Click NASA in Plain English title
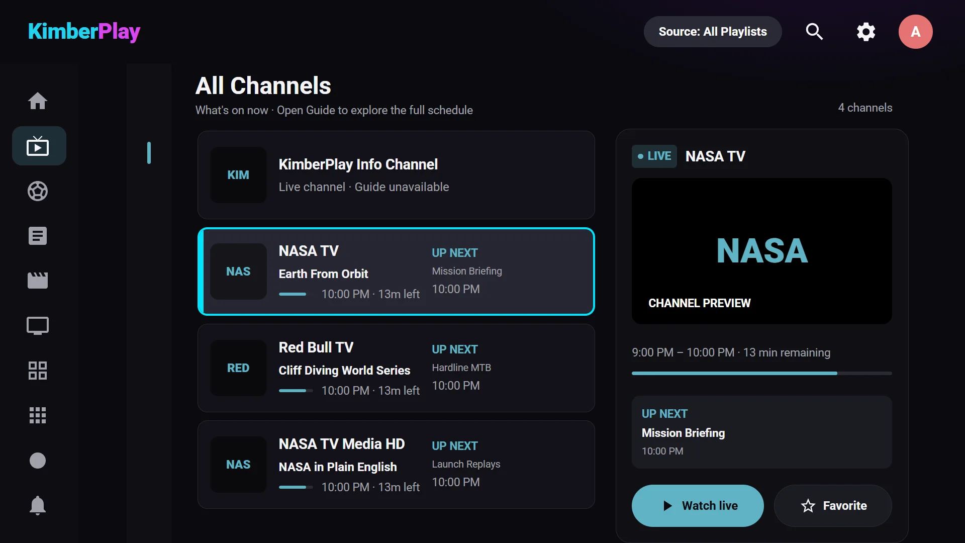 [x=338, y=467]
